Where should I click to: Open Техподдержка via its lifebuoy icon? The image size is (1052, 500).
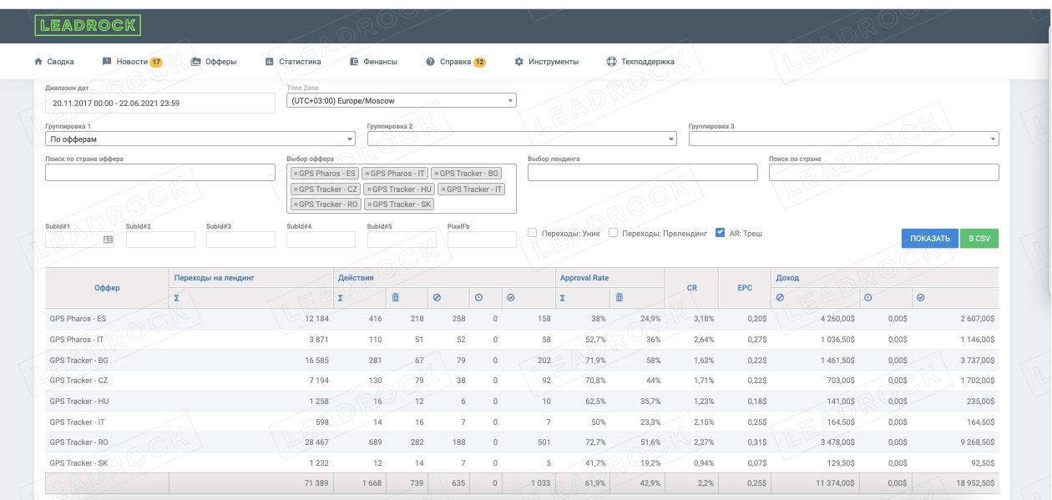coord(611,62)
